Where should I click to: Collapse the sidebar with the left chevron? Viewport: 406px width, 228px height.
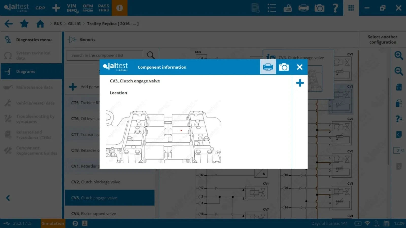[8, 198]
